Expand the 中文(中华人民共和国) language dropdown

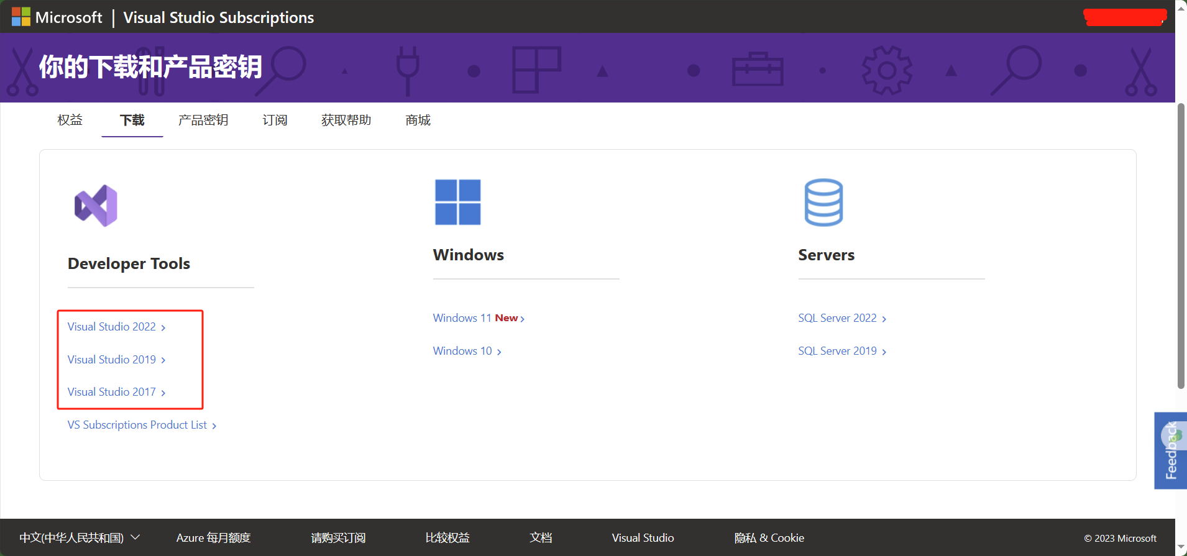[80, 537]
